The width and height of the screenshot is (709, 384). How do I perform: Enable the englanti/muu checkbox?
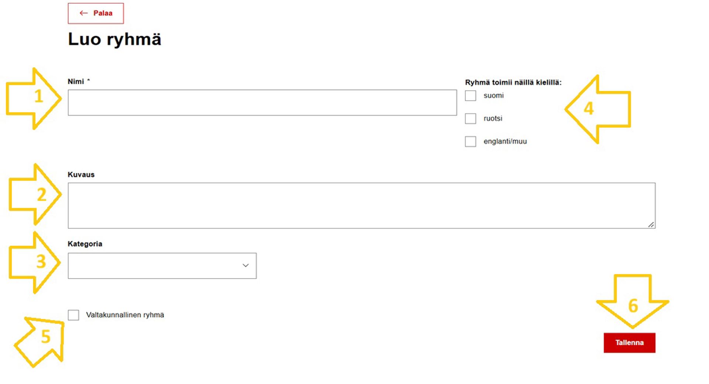pos(470,141)
